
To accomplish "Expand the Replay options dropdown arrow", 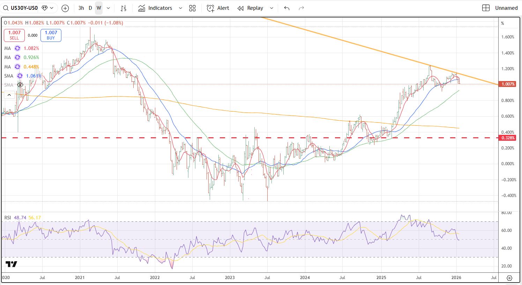I will (272, 8).
